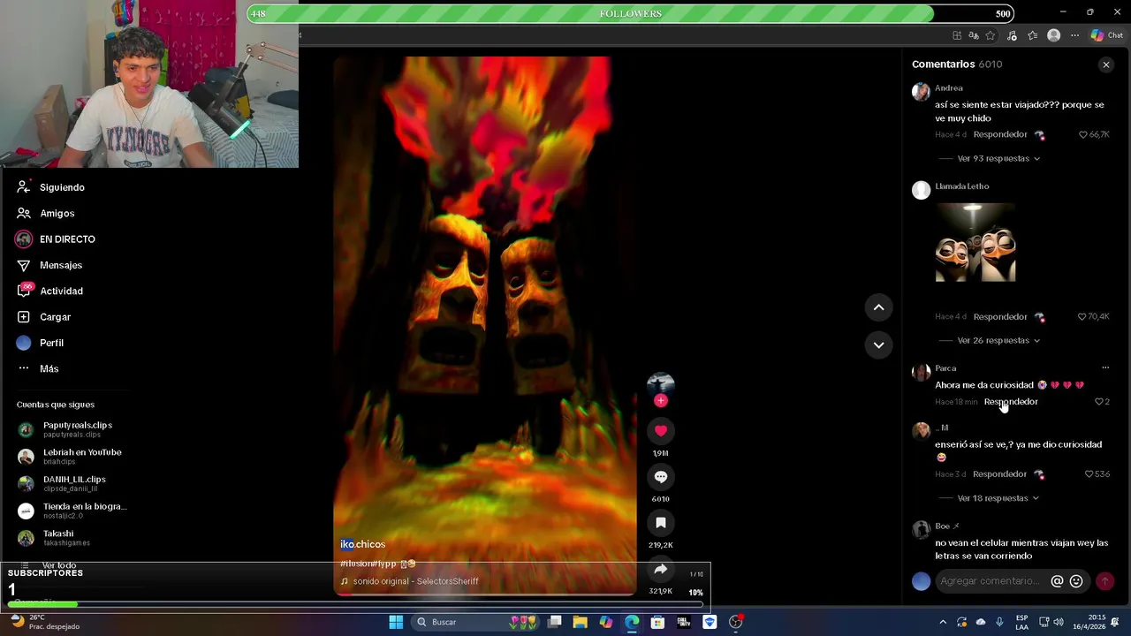Open the Perfil page
The height and width of the screenshot is (636, 1131).
coord(40,343)
